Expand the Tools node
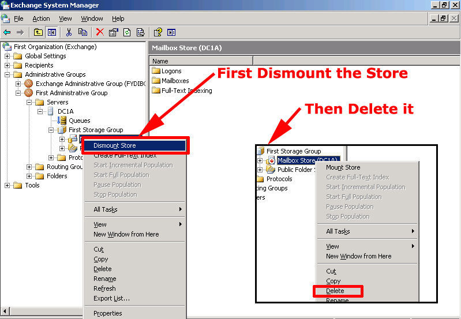The width and height of the screenshot is (461, 319). point(7,185)
